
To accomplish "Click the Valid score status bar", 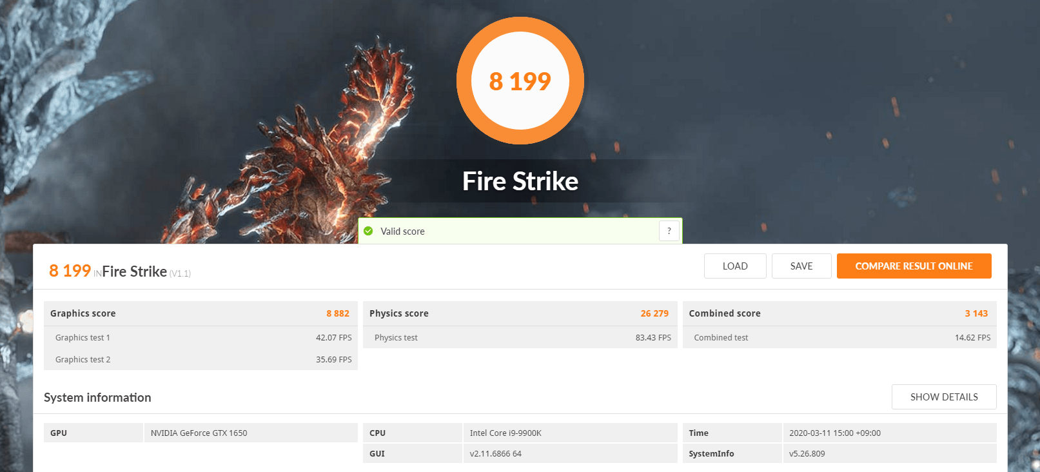I will 520,231.
